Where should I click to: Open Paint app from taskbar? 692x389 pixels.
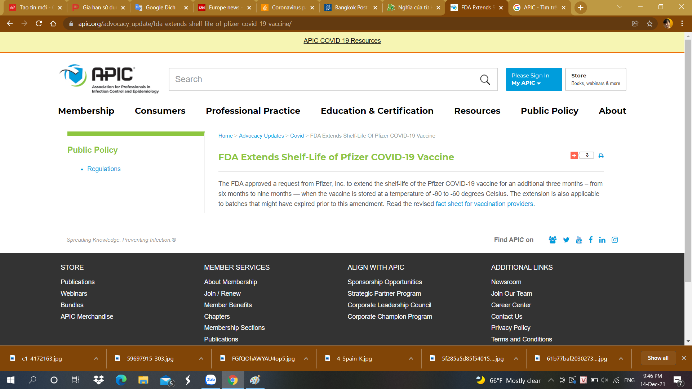[255, 380]
